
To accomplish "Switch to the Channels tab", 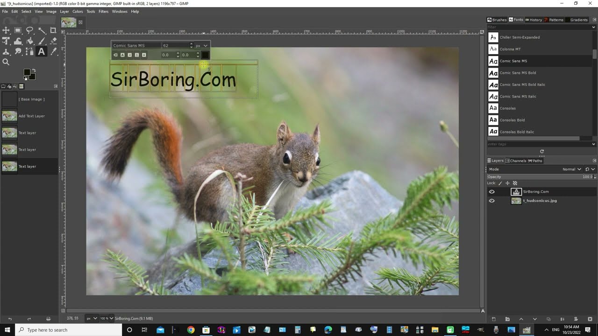I will [518, 161].
